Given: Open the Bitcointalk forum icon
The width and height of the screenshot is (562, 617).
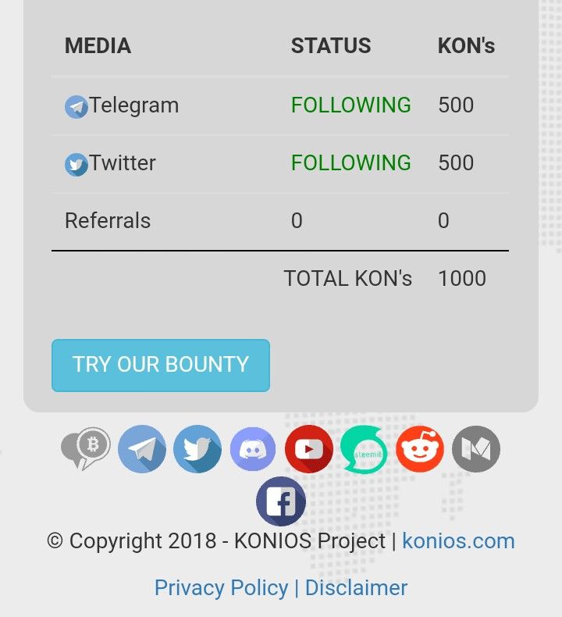Looking at the screenshot, I should pos(86,449).
